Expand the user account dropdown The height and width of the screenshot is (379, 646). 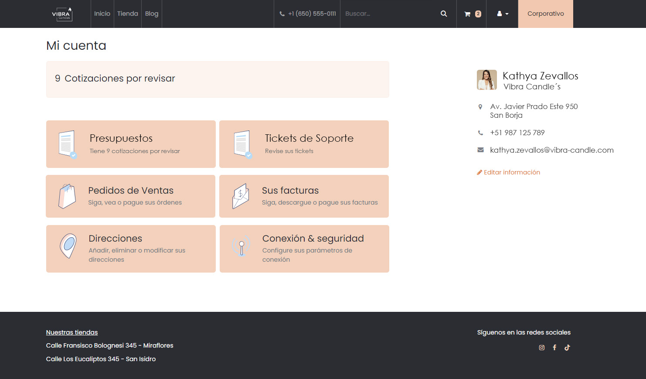pyautogui.click(x=502, y=14)
